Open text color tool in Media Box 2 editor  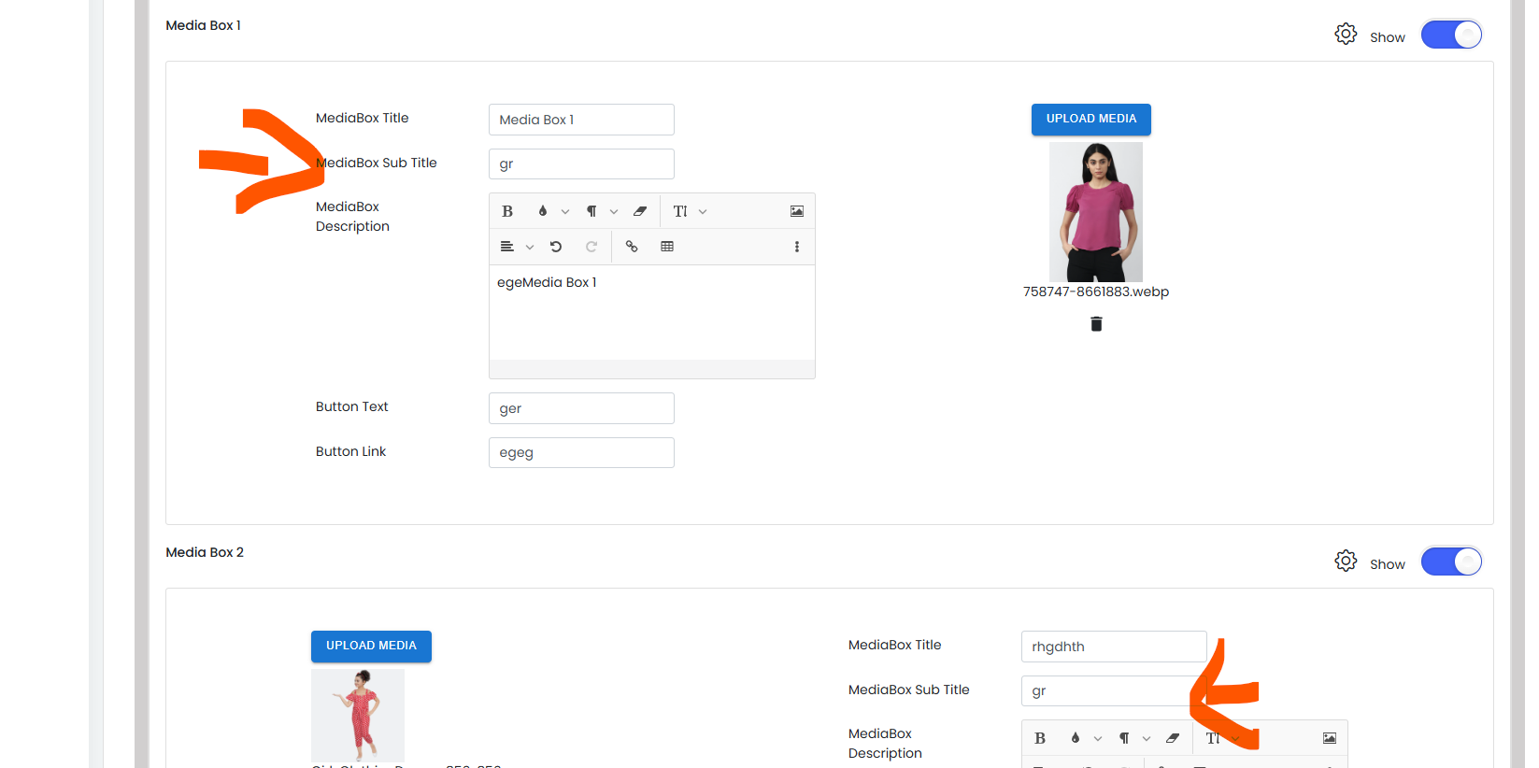coord(1076,738)
